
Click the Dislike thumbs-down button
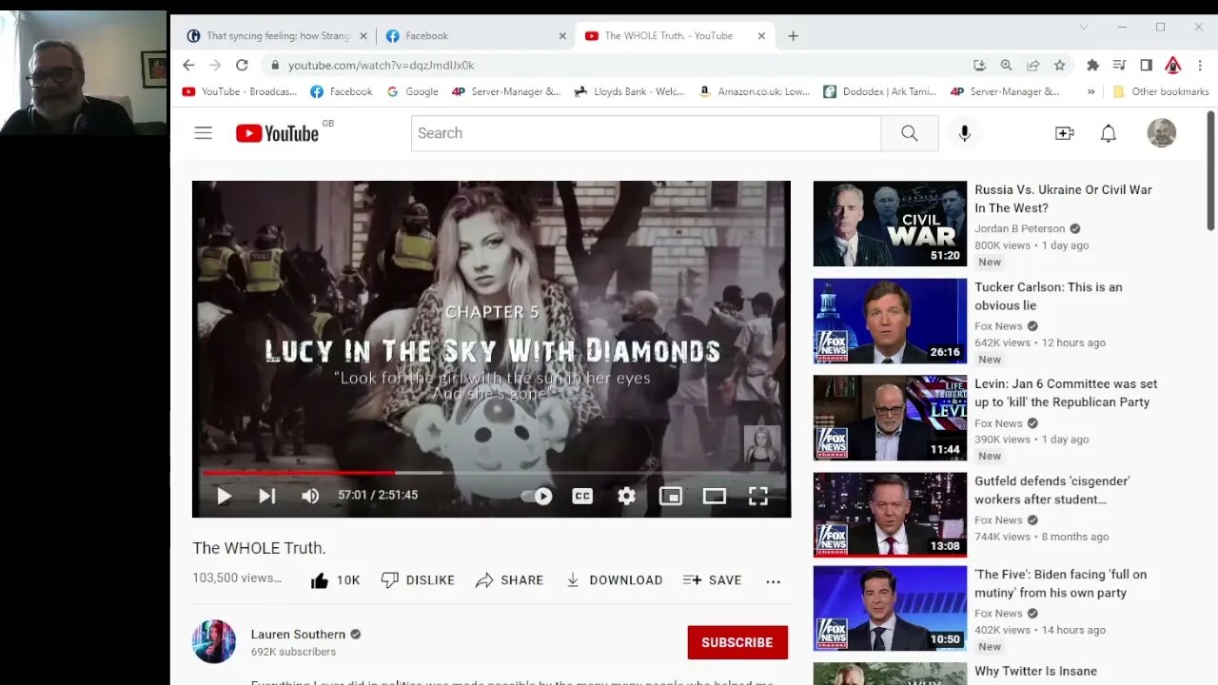point(418,580)
